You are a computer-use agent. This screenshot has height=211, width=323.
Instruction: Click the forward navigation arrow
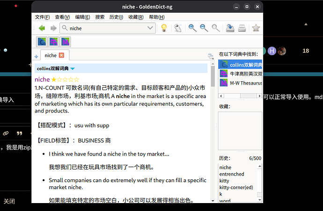(x=53, y=28)
